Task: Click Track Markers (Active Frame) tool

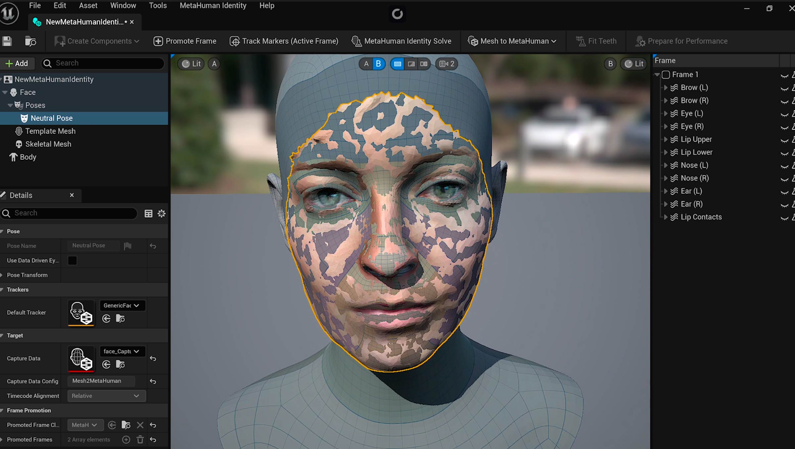Action: click(284, 41)
